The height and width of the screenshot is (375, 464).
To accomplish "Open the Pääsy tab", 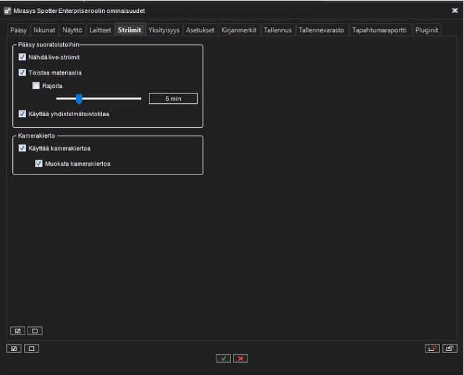I will click(x=18, y=30).
